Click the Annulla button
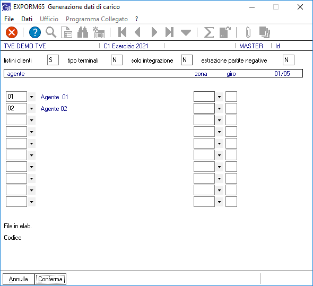Viewport: 313px width, 286px height. [x=19, y=279]
